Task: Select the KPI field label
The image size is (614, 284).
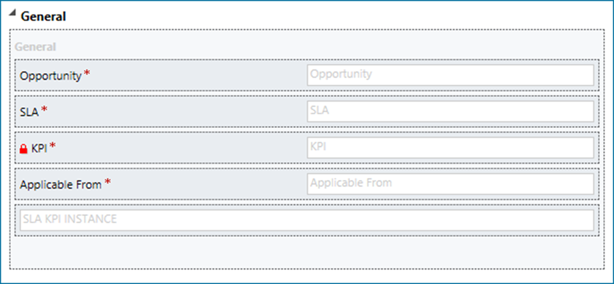Action: [x=39, y=148]
